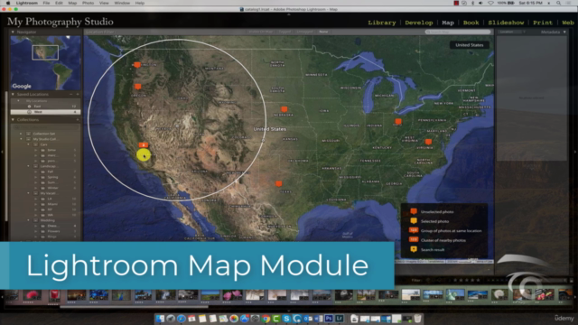Open Safari from the Dock
This screenshot has width=578, height=325.
(x=181, y=319)
